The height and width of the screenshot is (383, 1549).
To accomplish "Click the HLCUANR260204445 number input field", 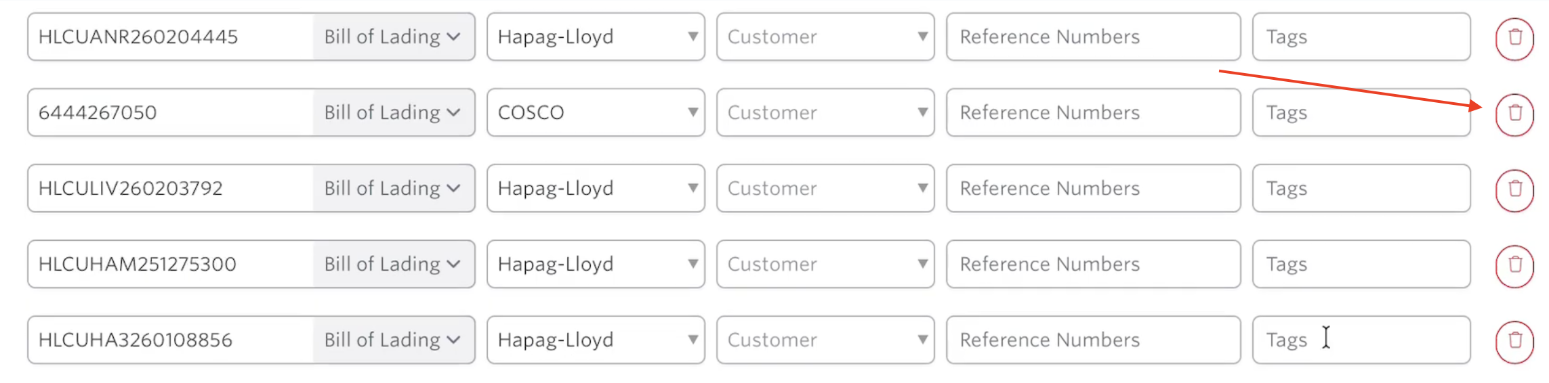I will (169, 37).
